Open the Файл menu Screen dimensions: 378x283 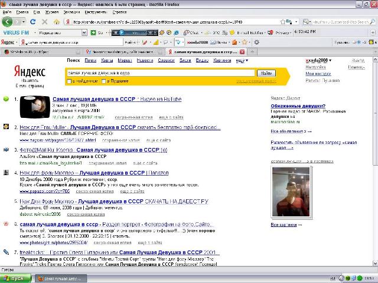point(6,12)
